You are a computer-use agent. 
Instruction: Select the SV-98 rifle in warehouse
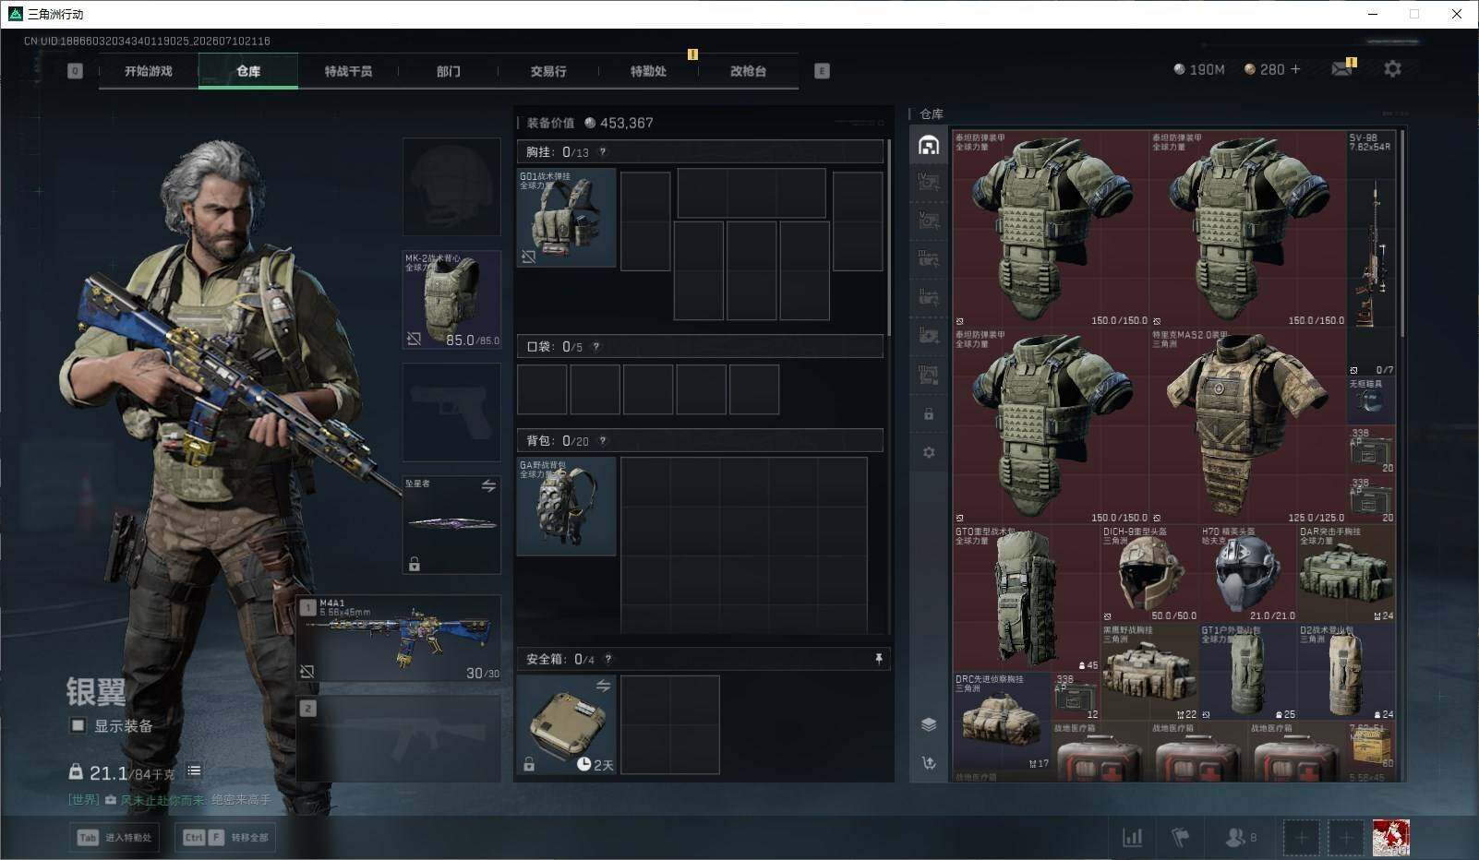(x=1372, y=253)
